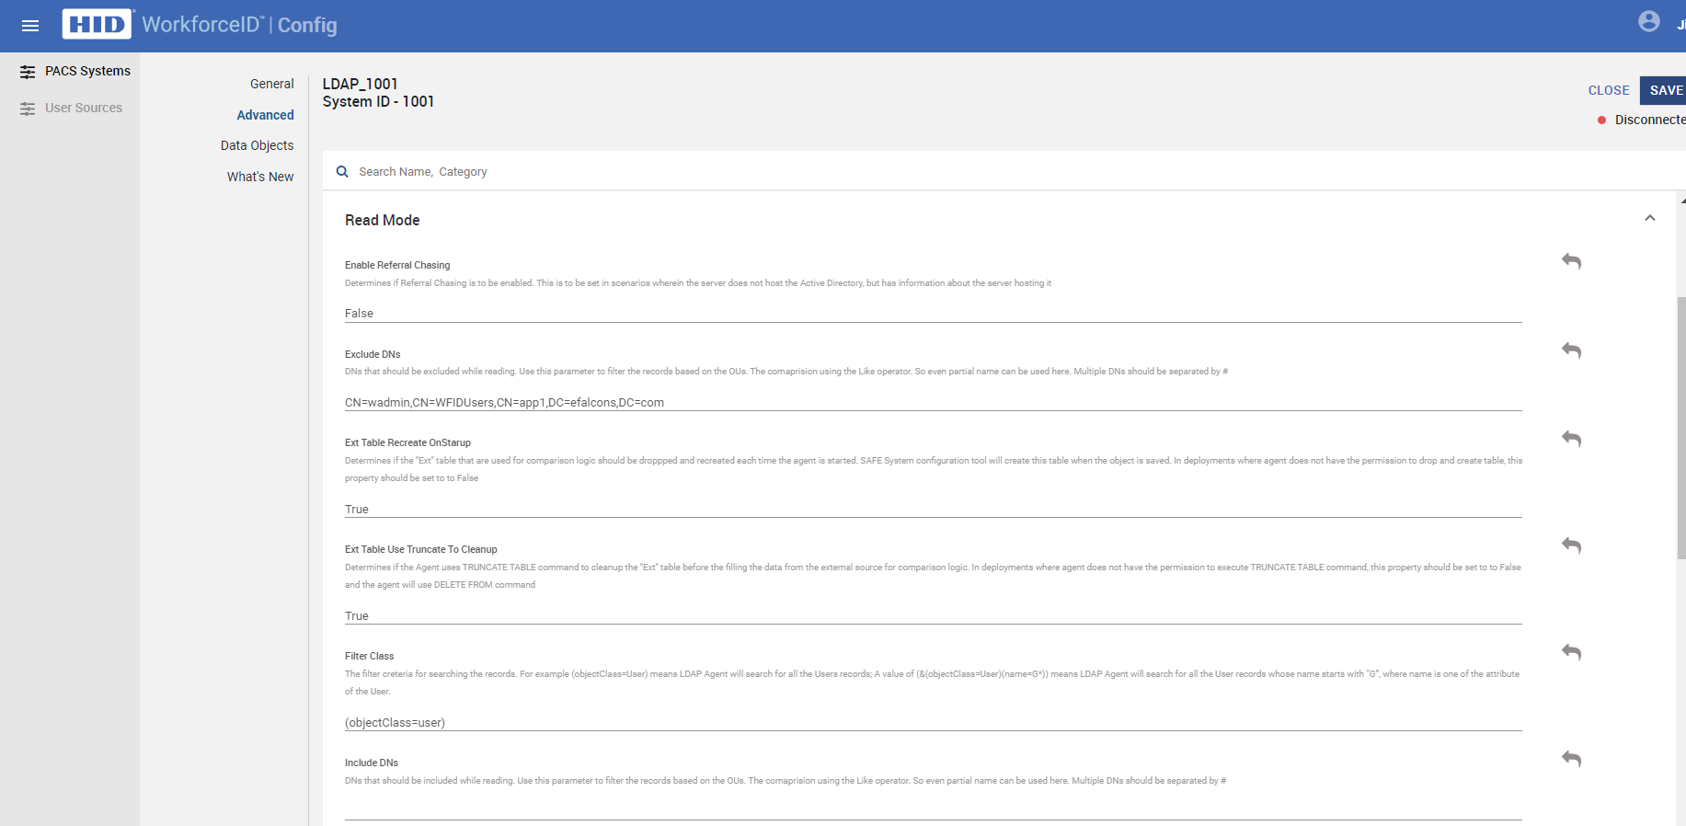The height and width of the screenshot is (826, 1686).
Task: Reset Include DNs with undo arrow
Action: 1571,759
